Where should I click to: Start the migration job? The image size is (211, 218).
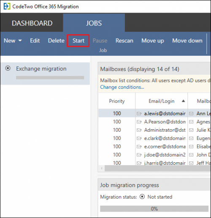pyautogui.click(x=78, y=41)
